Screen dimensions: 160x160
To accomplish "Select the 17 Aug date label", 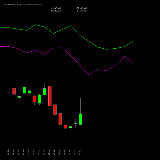I will 18,152.
